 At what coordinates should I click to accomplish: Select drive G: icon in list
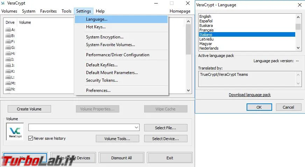8,48
